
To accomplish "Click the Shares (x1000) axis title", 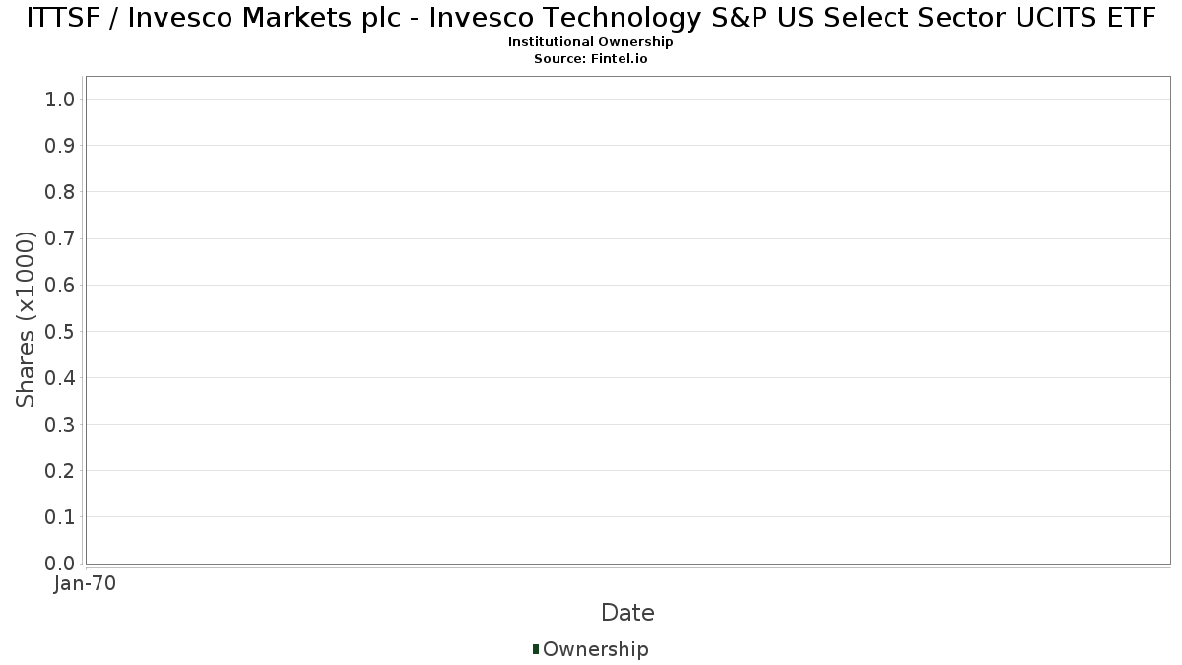I will (26, 319).
